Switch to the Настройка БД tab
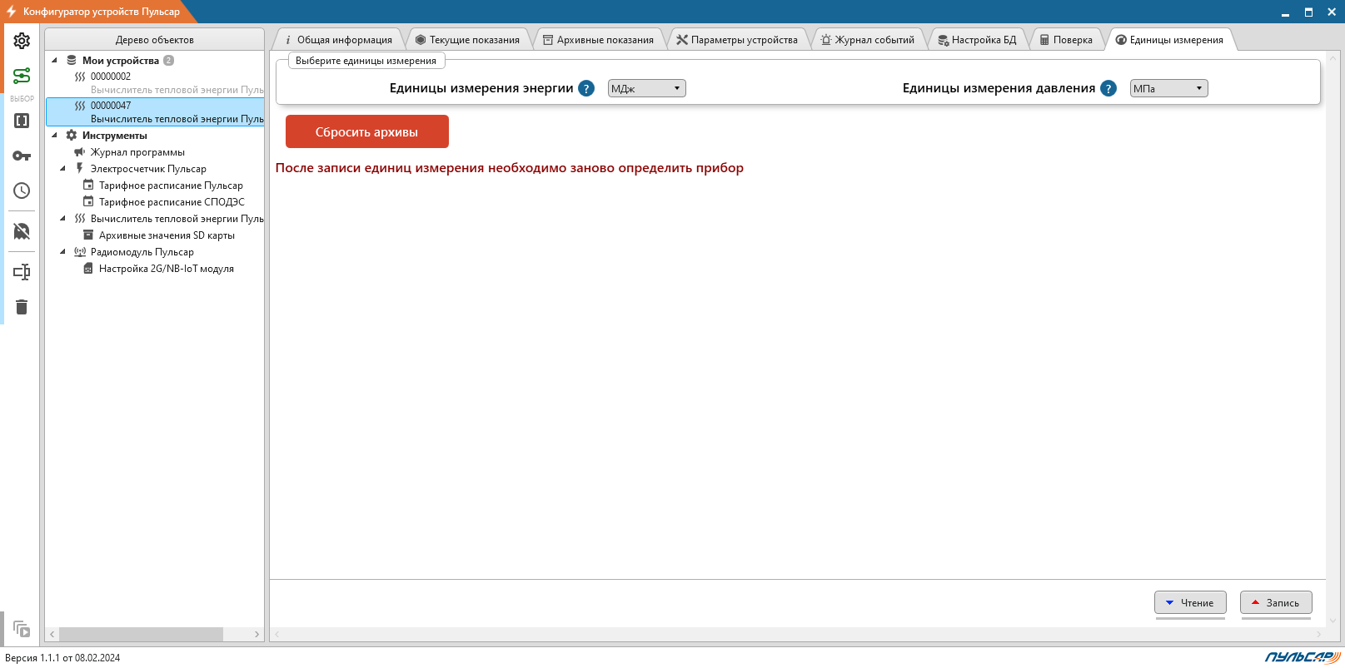Image resolution: width=1345 pixels, height=668 pixels. [x=977, y=40]
